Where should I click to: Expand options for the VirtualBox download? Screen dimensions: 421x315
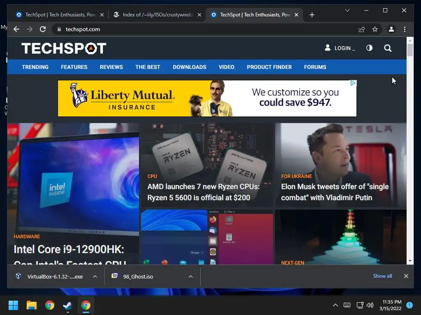(95, 276)
